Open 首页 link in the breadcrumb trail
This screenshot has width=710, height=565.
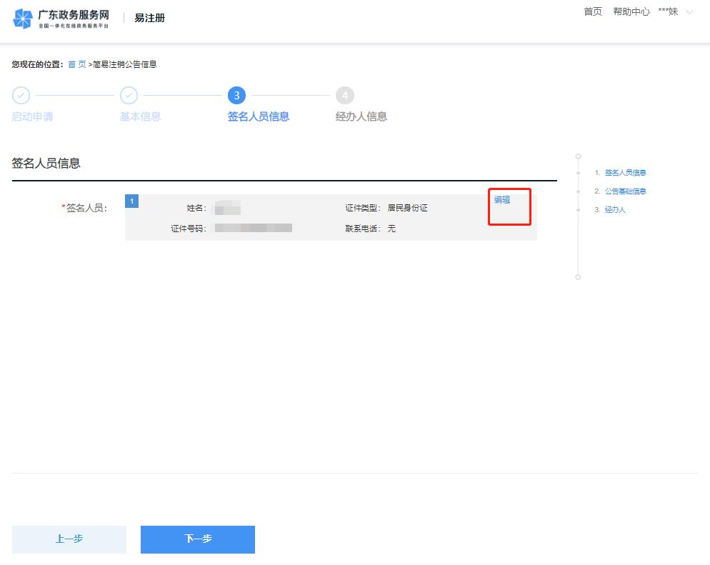click(x=76, y=64)
